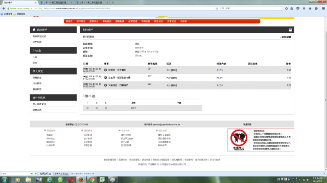This screenshot has height=183, width=327.
Task: Go to previous match with find bar up arrow
Action: click(32, 173)
